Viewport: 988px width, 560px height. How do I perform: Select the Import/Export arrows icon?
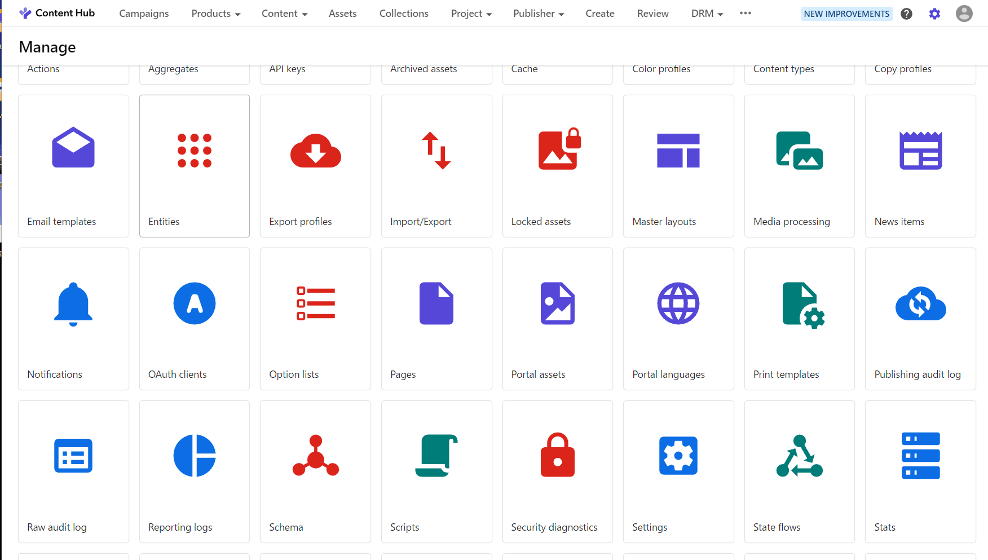(x=436, y=151)
